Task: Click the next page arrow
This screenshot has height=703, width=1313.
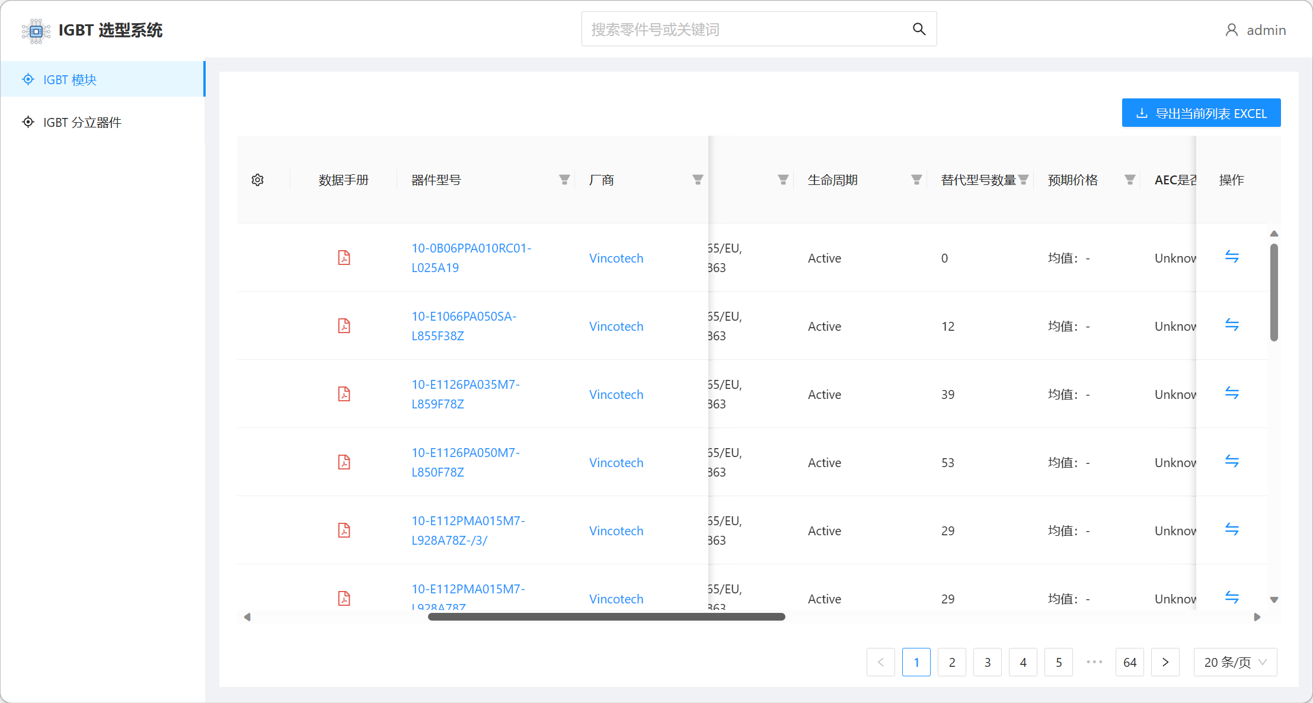Action: (1165, 662)
